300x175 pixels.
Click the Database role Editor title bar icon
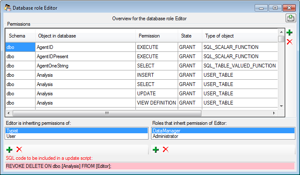pyautogui.click(x=7, y=8)
